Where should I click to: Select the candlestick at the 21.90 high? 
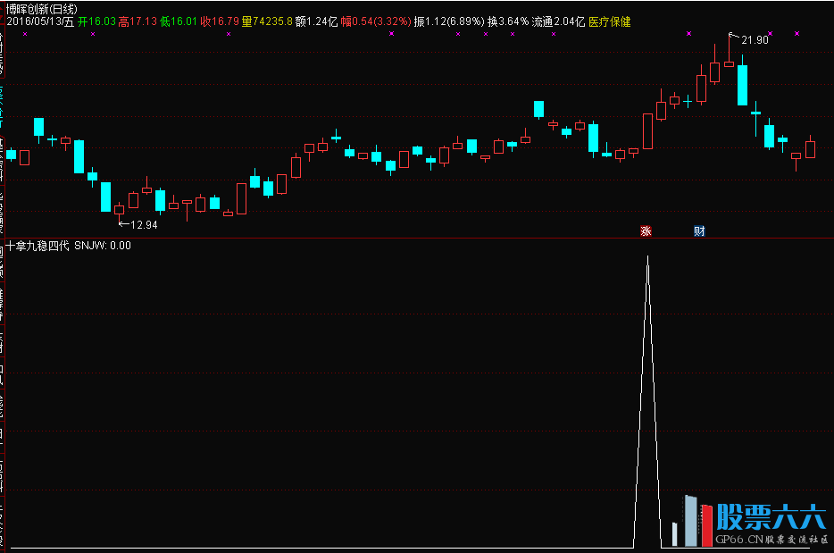(729, 63)
